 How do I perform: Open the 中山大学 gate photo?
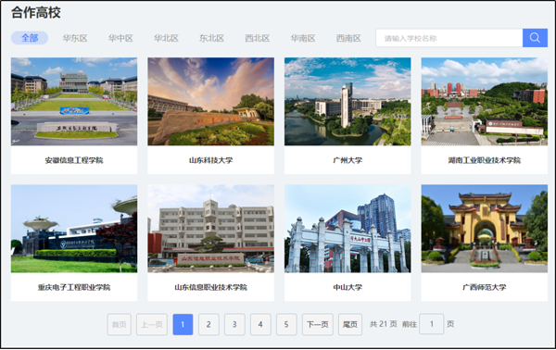[x=347, y=229]
